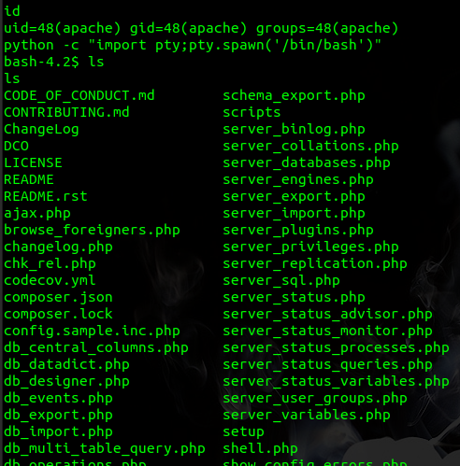Click the scripts directory name
Image resolution: width=460 pixels, height=466 pixels.
click(x=252, y=113)
